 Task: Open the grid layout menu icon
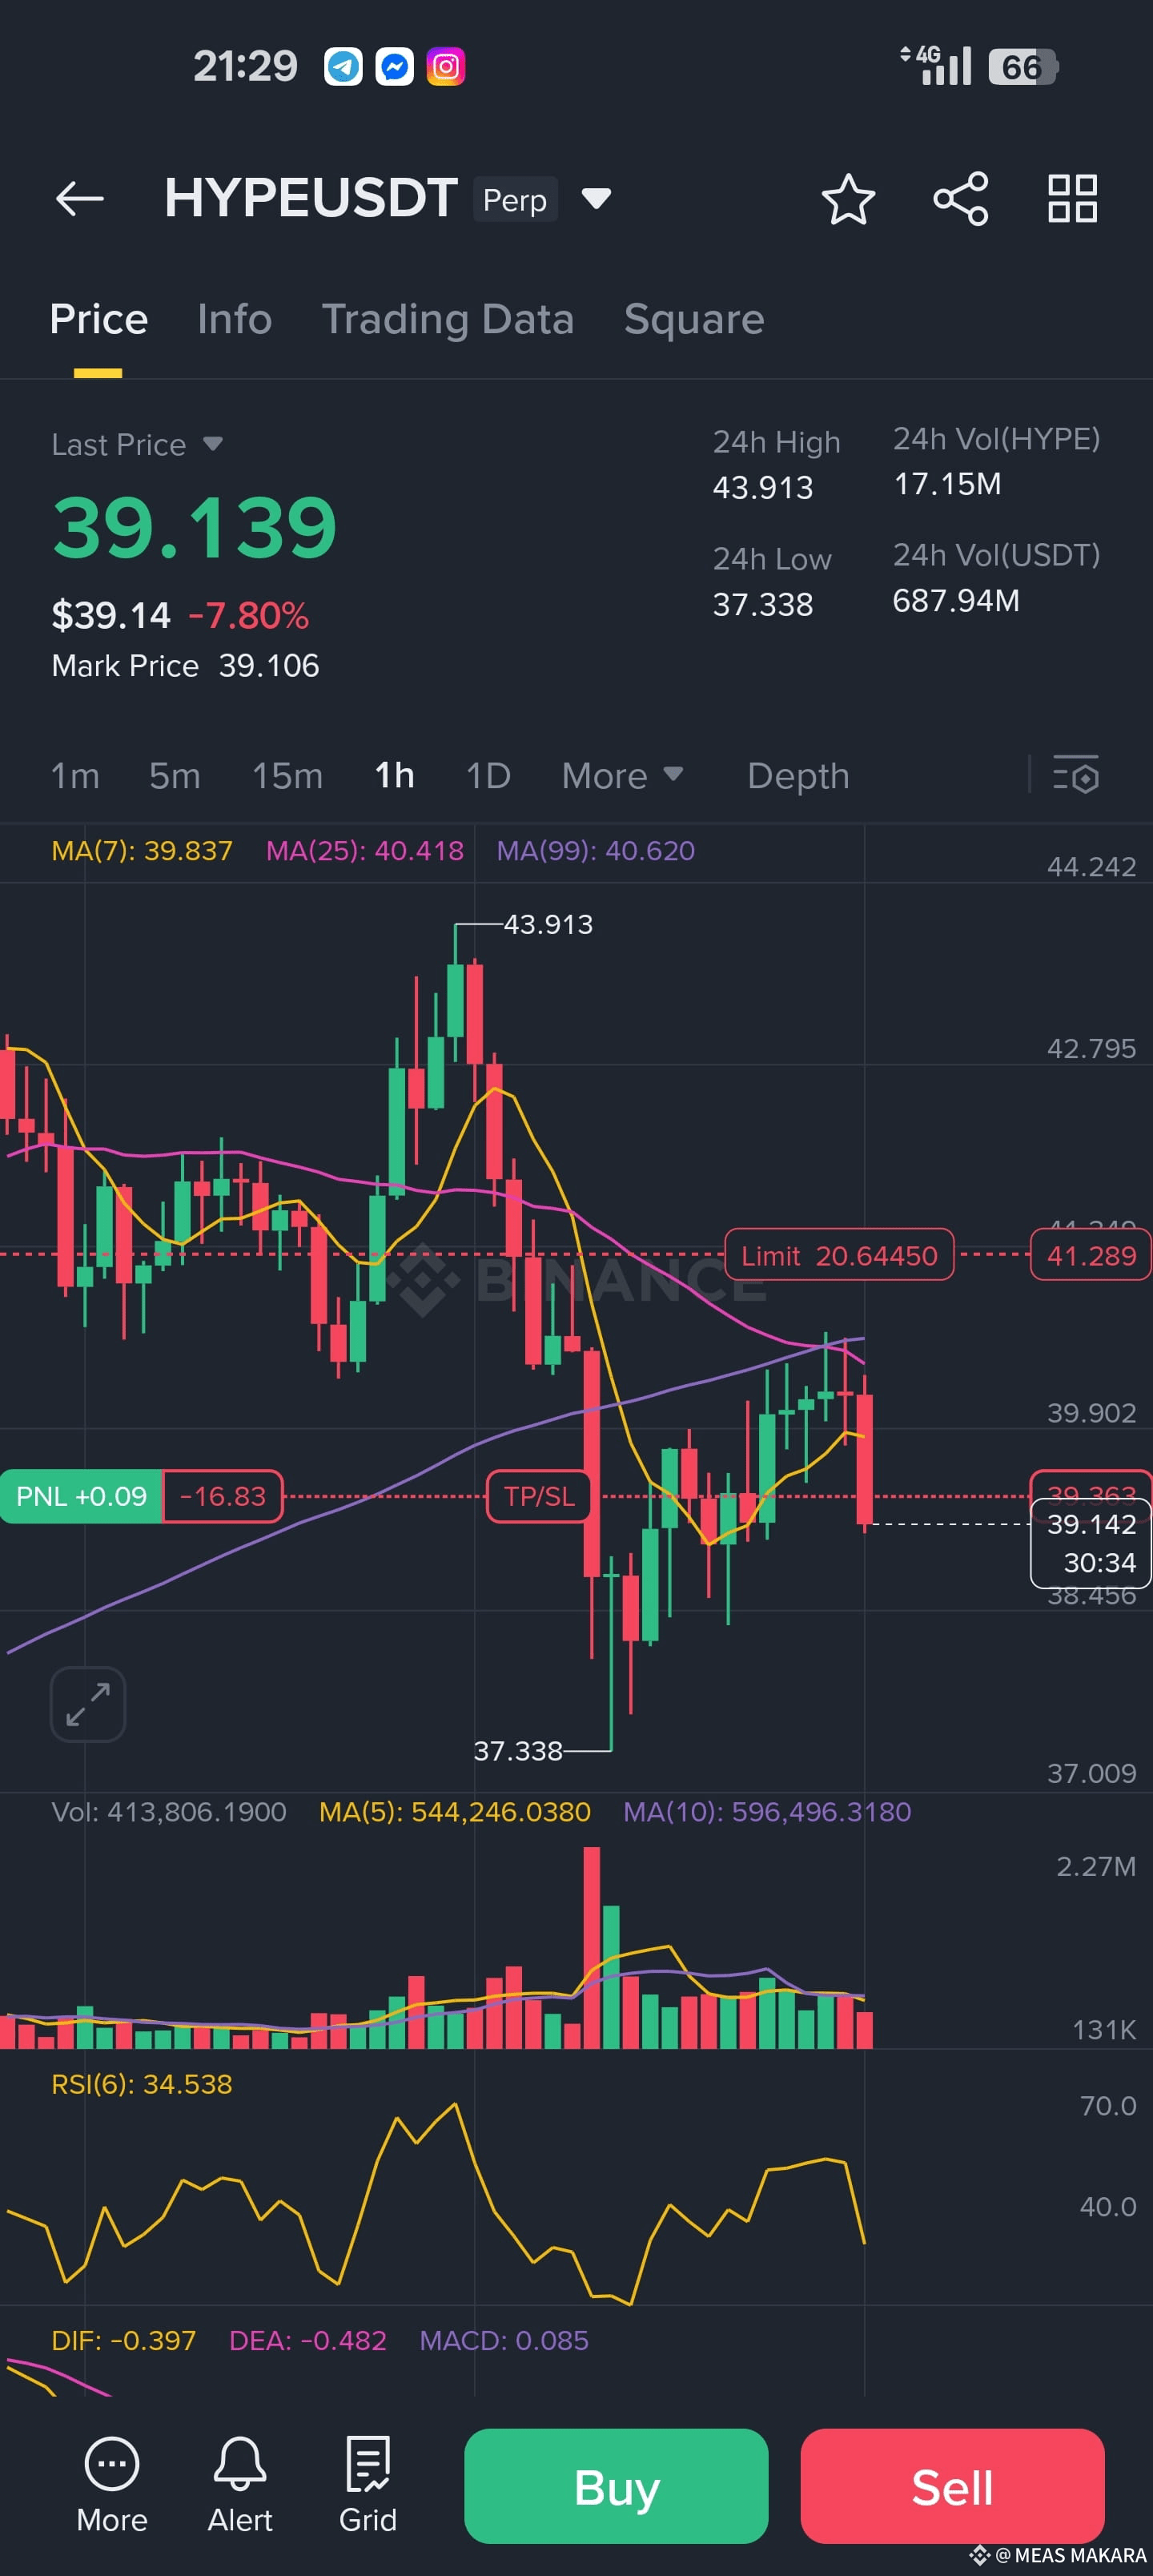pos(1072,198)
